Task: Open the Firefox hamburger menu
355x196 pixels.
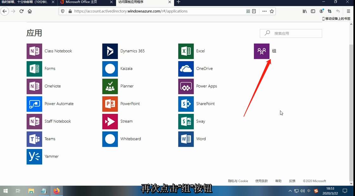Action: coord(348,11)
